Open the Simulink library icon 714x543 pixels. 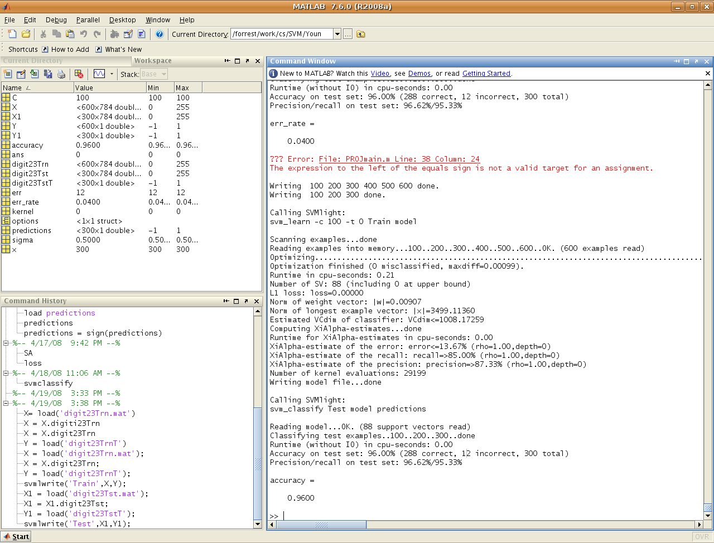pos(114,34)
